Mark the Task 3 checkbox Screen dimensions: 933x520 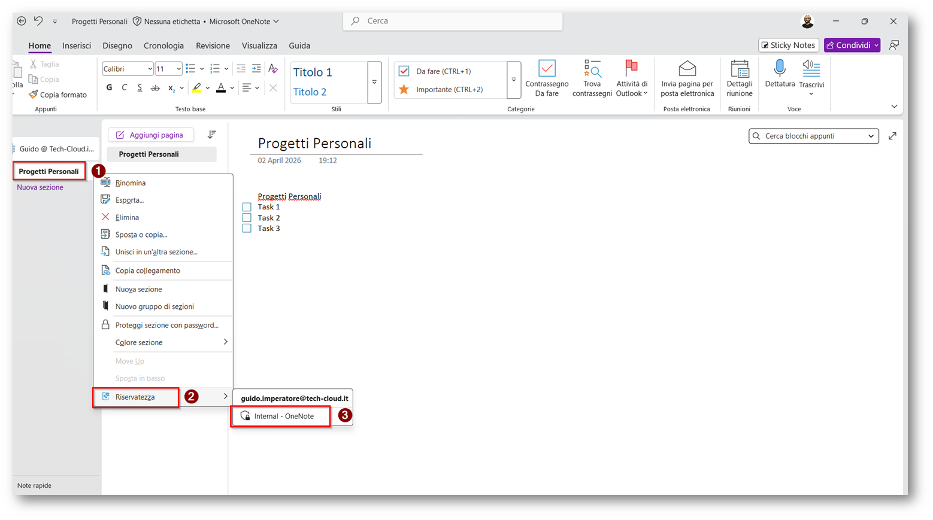click(247, 229)
